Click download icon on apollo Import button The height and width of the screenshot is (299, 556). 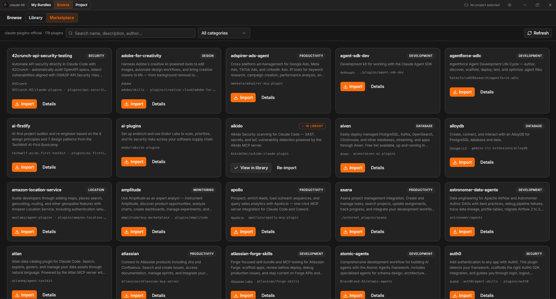(x=236, y=232)
